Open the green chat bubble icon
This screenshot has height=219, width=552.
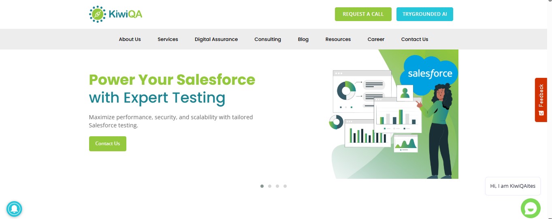(531, 208)
